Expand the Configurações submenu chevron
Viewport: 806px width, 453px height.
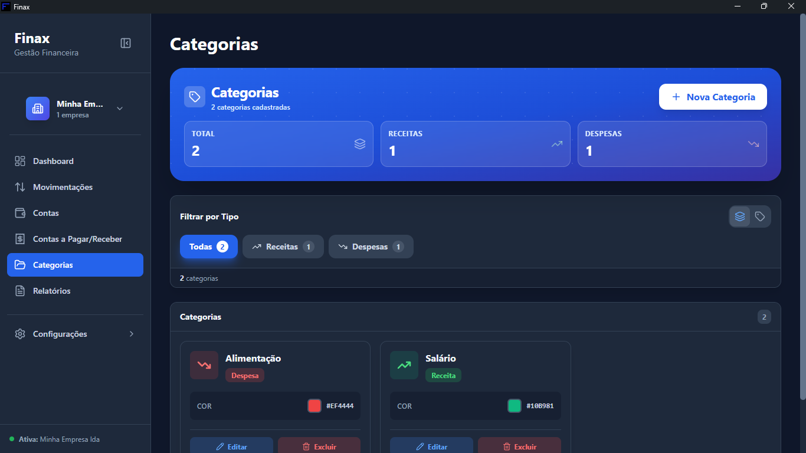tap(132, 334)
